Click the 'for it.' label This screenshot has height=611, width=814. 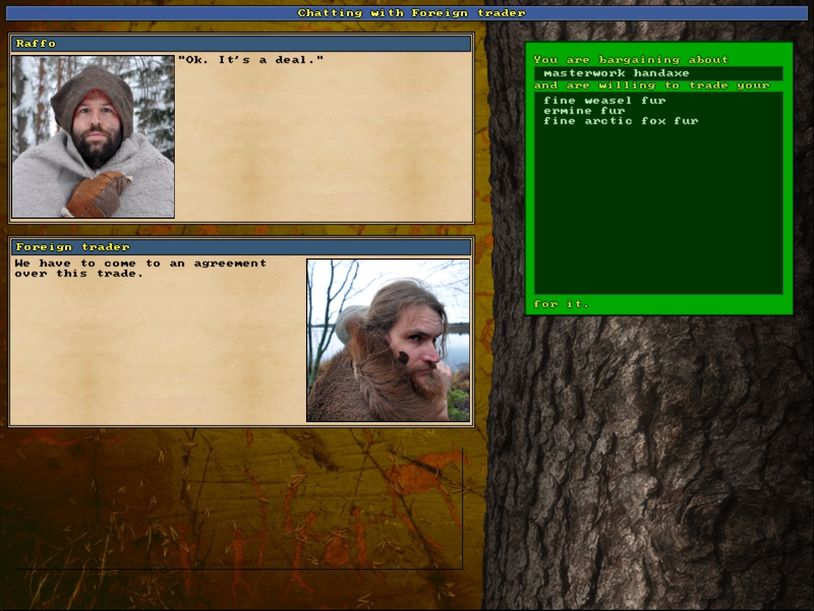pyautogui.click(x=561, y=304)
